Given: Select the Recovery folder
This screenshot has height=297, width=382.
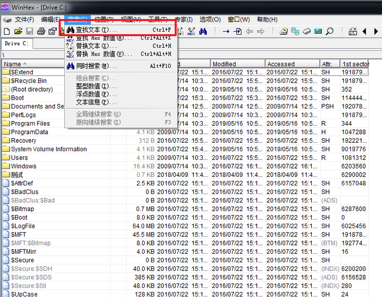Looking at the screenshot, I should (x=23, y=140).
